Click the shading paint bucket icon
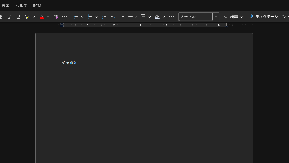289x163 pixels. (157, 17)
